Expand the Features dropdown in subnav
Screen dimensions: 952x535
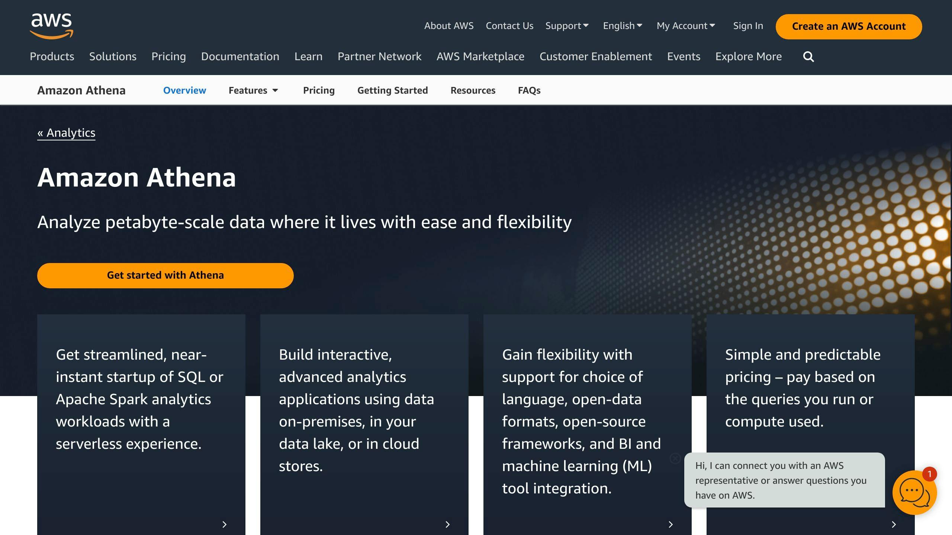click(254, 90)
